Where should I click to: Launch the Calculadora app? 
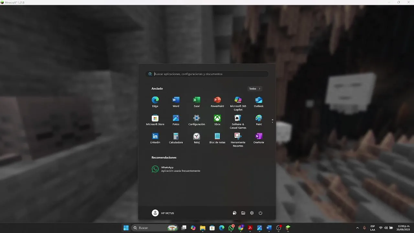click(176, 138)
